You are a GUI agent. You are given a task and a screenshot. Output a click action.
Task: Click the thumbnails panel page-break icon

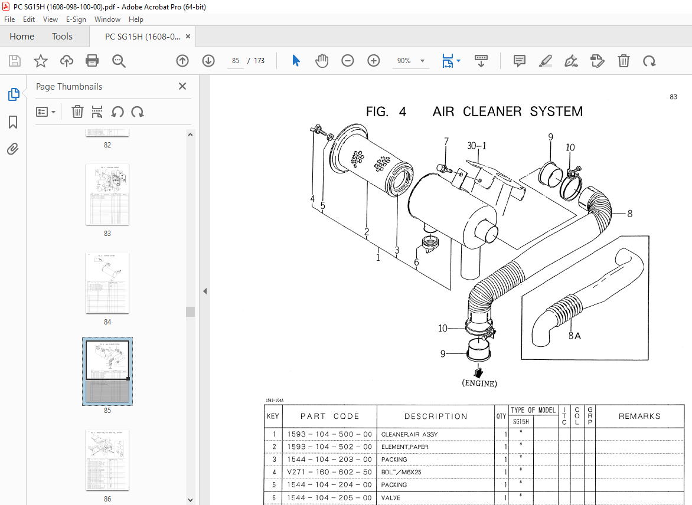coord(97,112)
